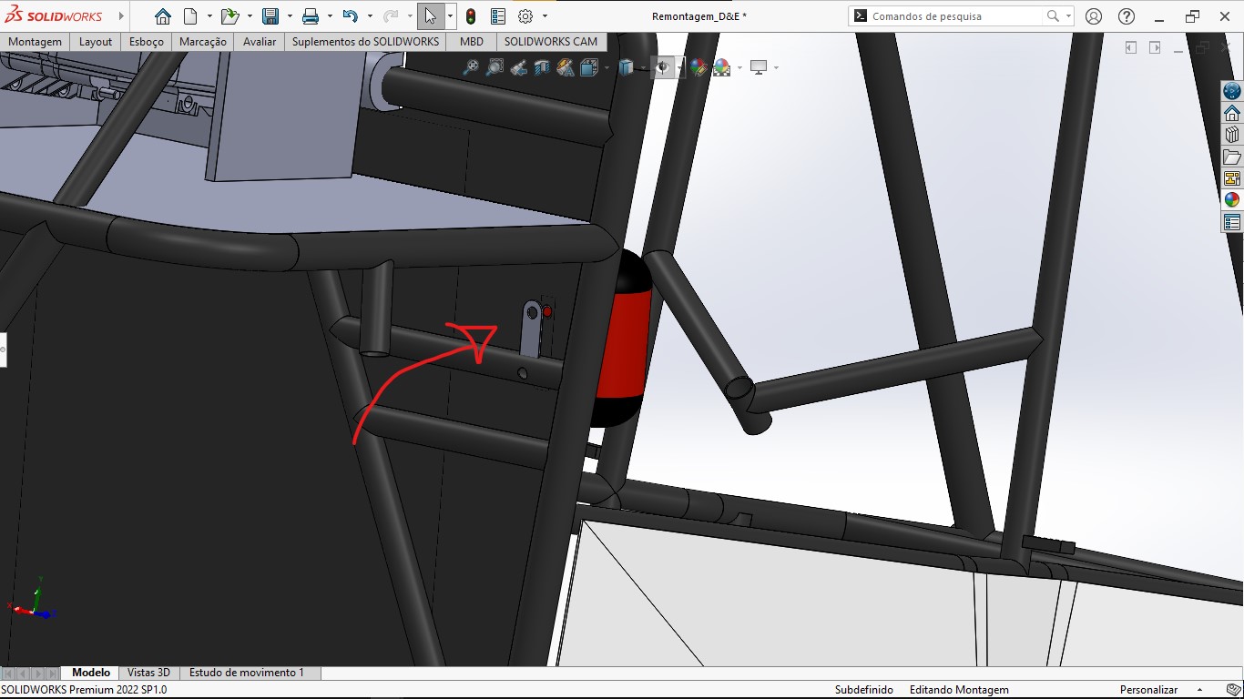Collapse the left feature manager panel handle
Viewport: 1244px width, 699px height.
[3, 349]
